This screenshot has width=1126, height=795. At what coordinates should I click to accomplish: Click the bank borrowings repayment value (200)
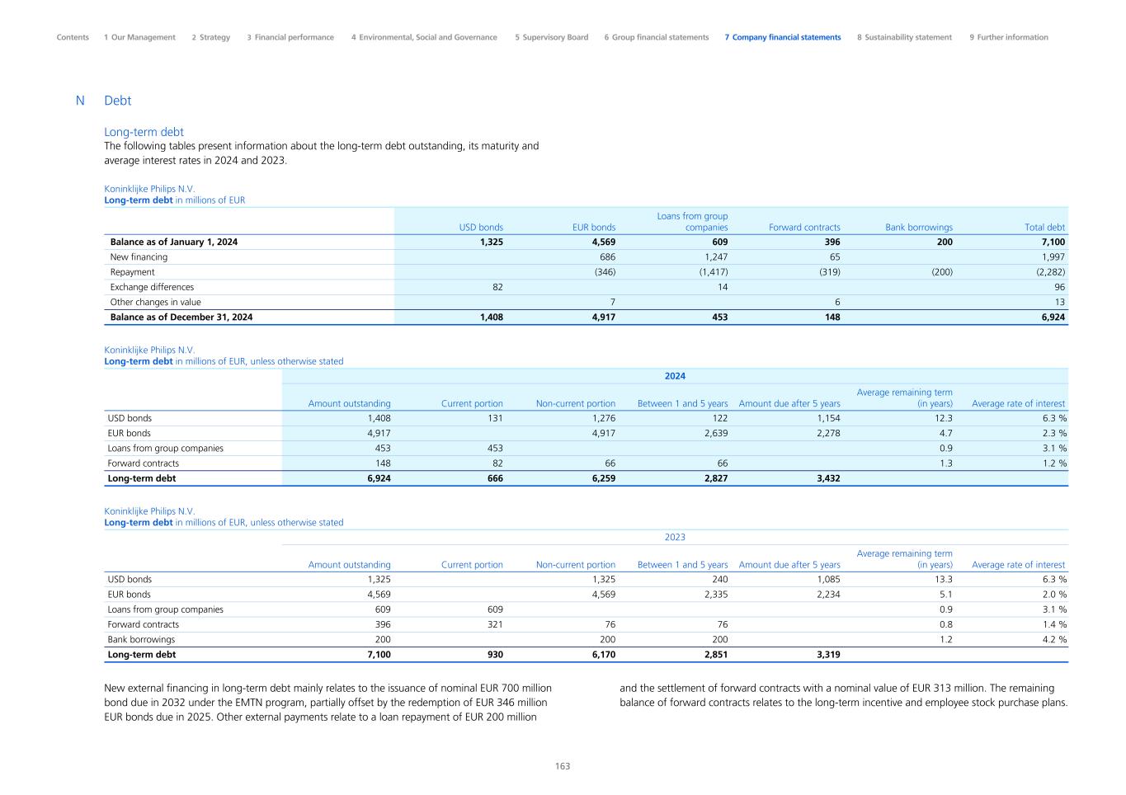(941, 272)
